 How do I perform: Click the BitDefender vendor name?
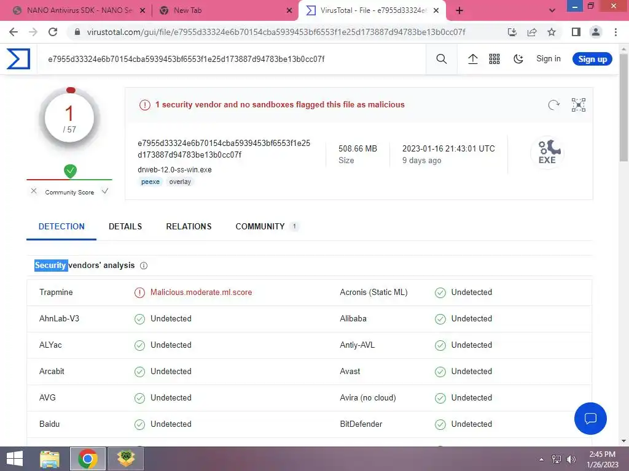[361, 424]
